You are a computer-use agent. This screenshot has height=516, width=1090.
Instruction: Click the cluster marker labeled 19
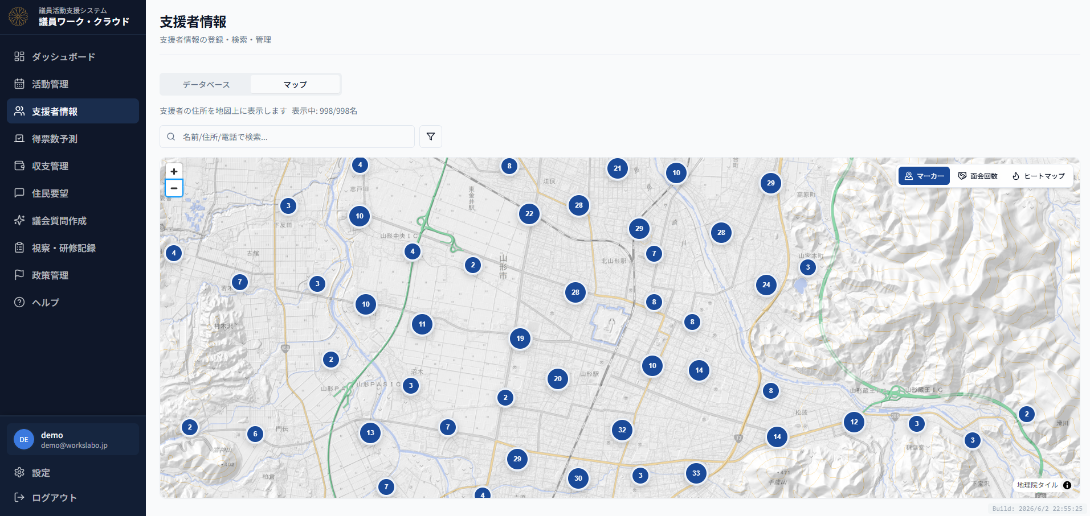coord(520,339)
